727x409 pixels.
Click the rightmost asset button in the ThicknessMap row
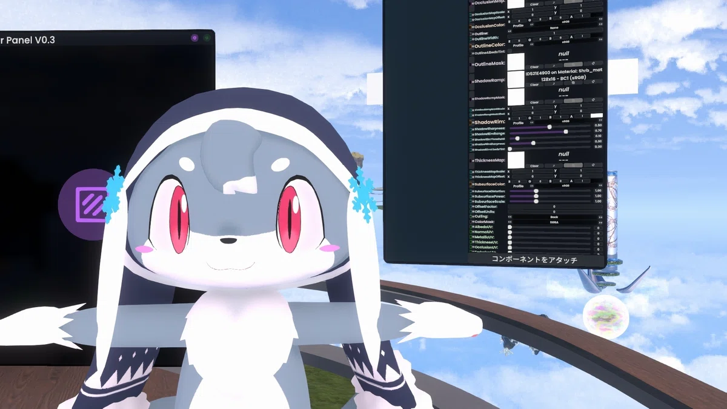(x=593, y=165)
